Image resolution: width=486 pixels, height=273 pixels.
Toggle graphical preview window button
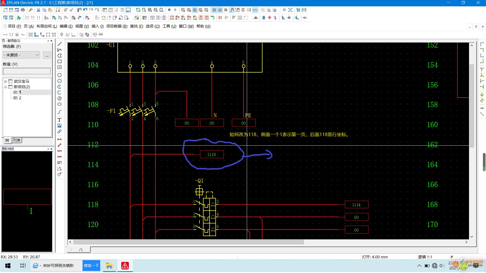coord(128,10)
